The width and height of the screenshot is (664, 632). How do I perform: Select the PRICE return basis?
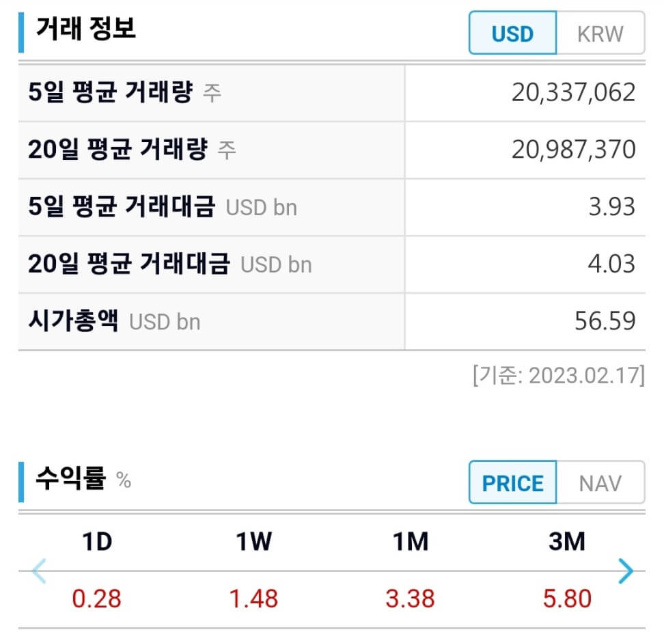pos(512,483)
